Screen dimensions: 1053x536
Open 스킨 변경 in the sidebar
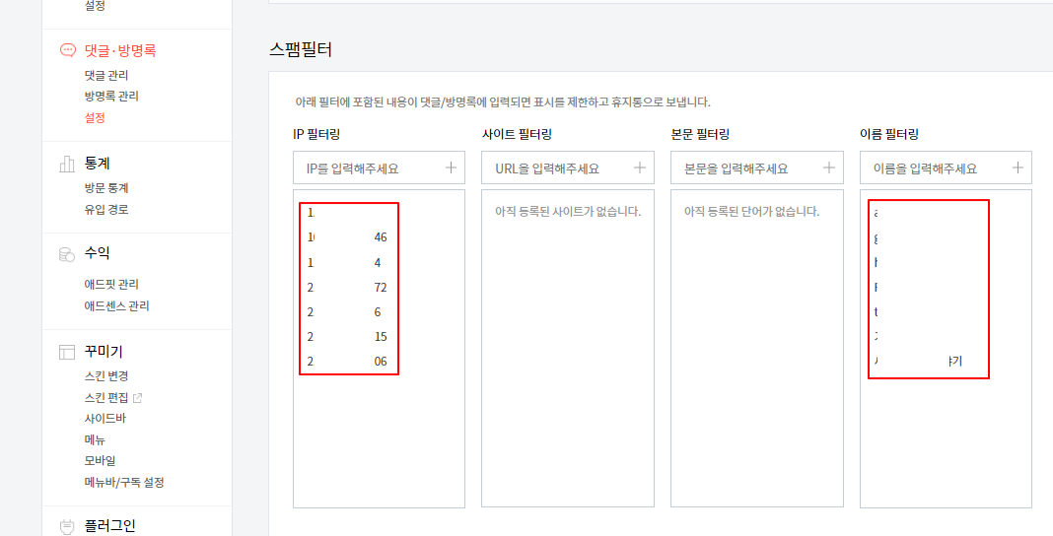tap(106, 375)
